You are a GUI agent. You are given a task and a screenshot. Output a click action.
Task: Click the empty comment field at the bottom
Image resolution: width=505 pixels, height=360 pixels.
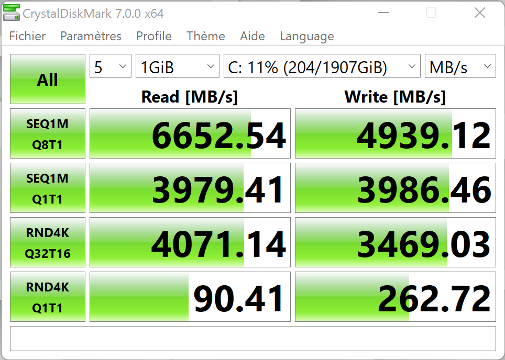[253, 339]
